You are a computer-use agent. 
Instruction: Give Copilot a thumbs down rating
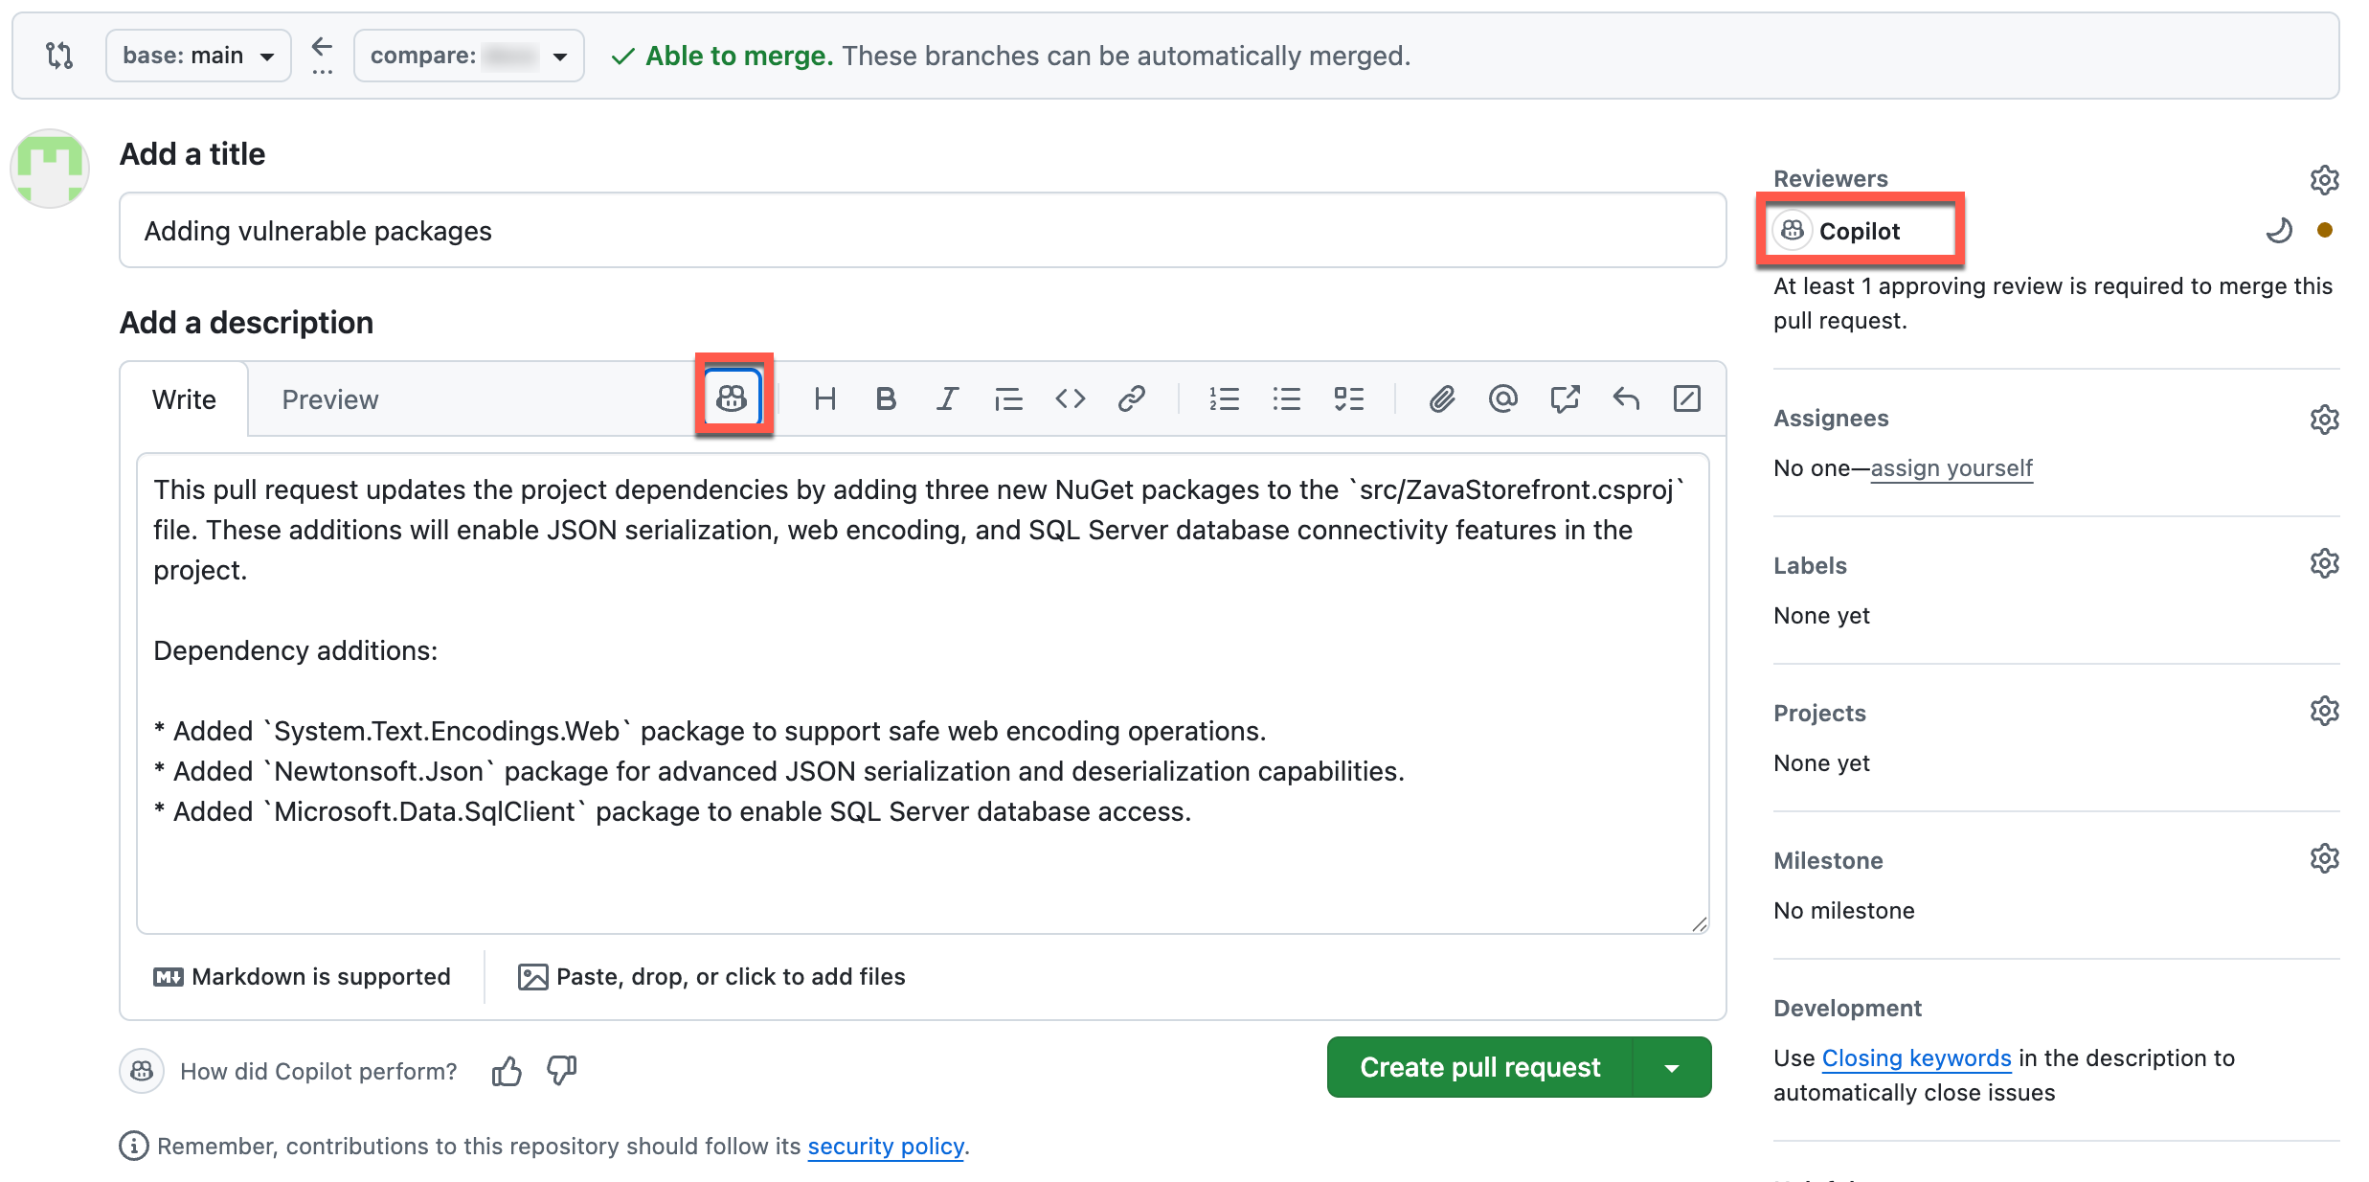pyautogui.click(x=560, y=1071)
